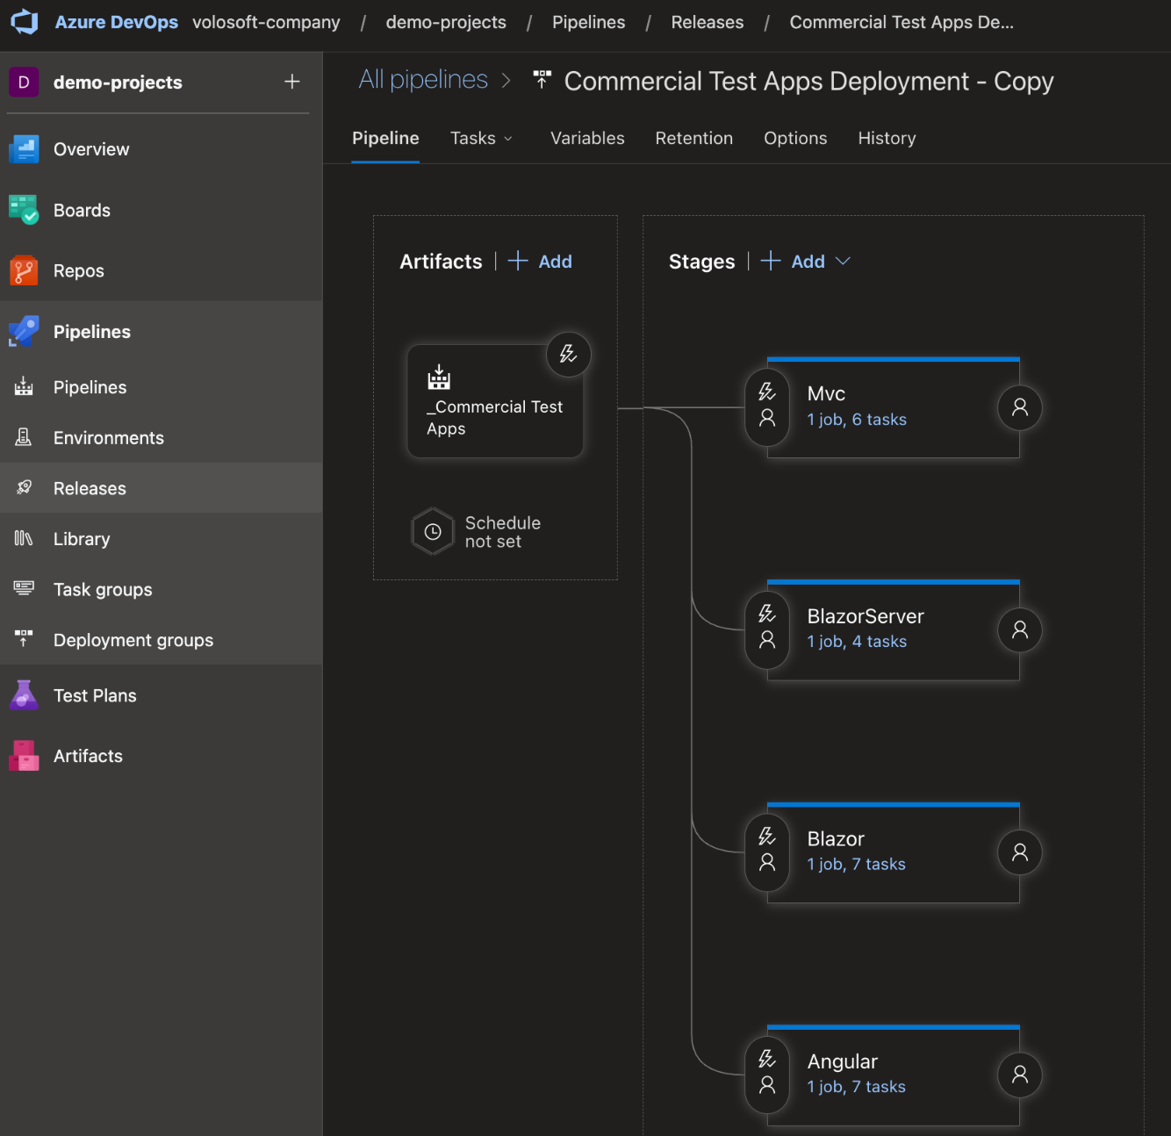The image size is (1171, 1136).
Task: Open post-deployment conditions for Angular stage
Action: point(1020,1075)
